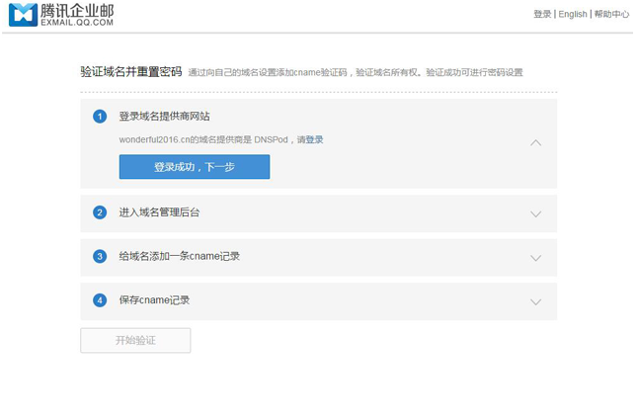Image resolution: width=637 pixels, height=420 pixels.
Task: Select the 登录域名提供商网站 step title
Action: coord(164,117)
